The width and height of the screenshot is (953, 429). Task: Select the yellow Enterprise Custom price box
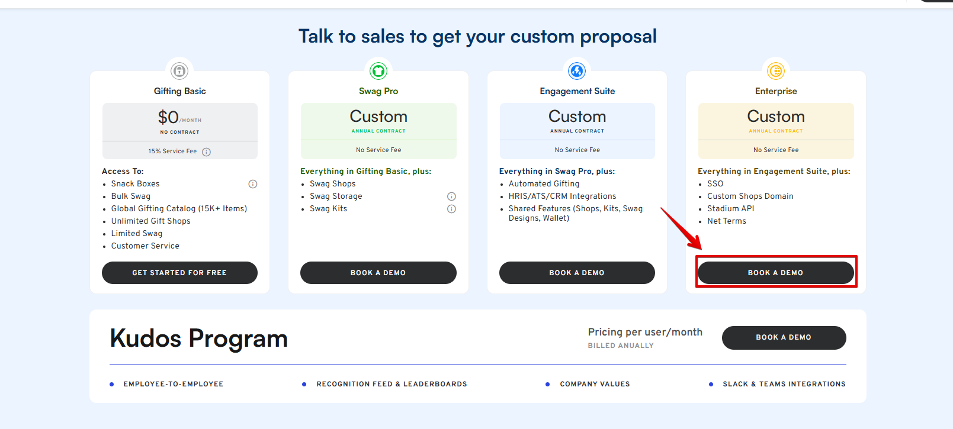tap(776, 121)
